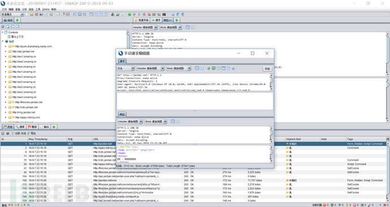The width and height of the screenshot is (390, 207).
Task: Click the lightbulb icon in main toolbar
Action: click(123, 15)
